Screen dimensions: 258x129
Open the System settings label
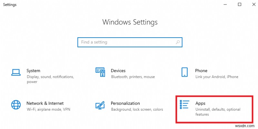pyautogui.click(x=34, y=71)
